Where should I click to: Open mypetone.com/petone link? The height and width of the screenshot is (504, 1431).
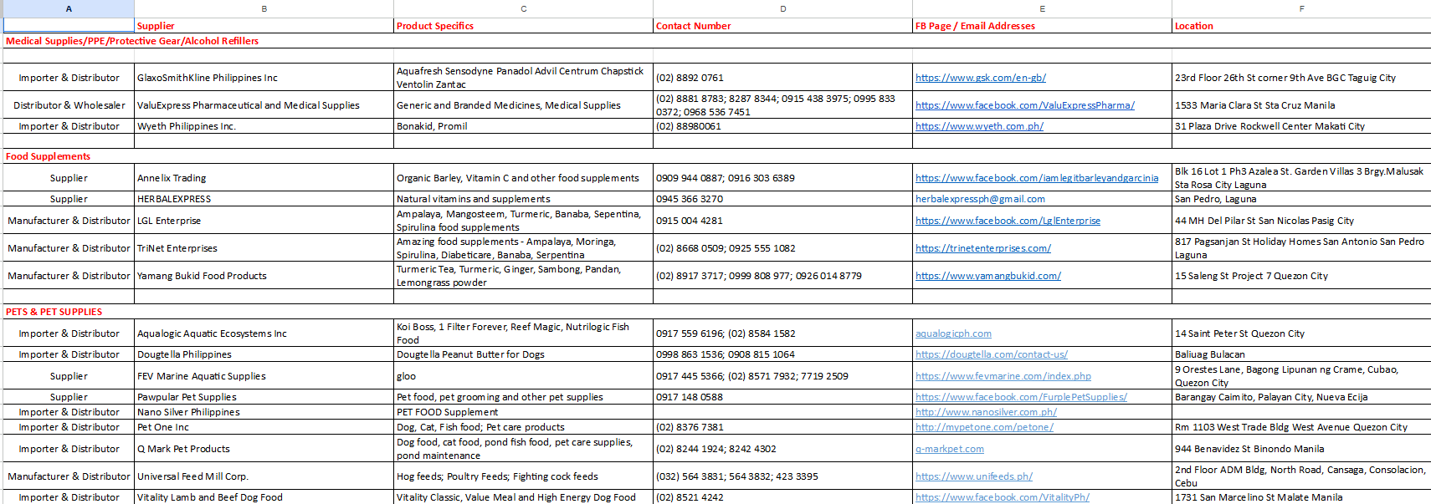984,427
